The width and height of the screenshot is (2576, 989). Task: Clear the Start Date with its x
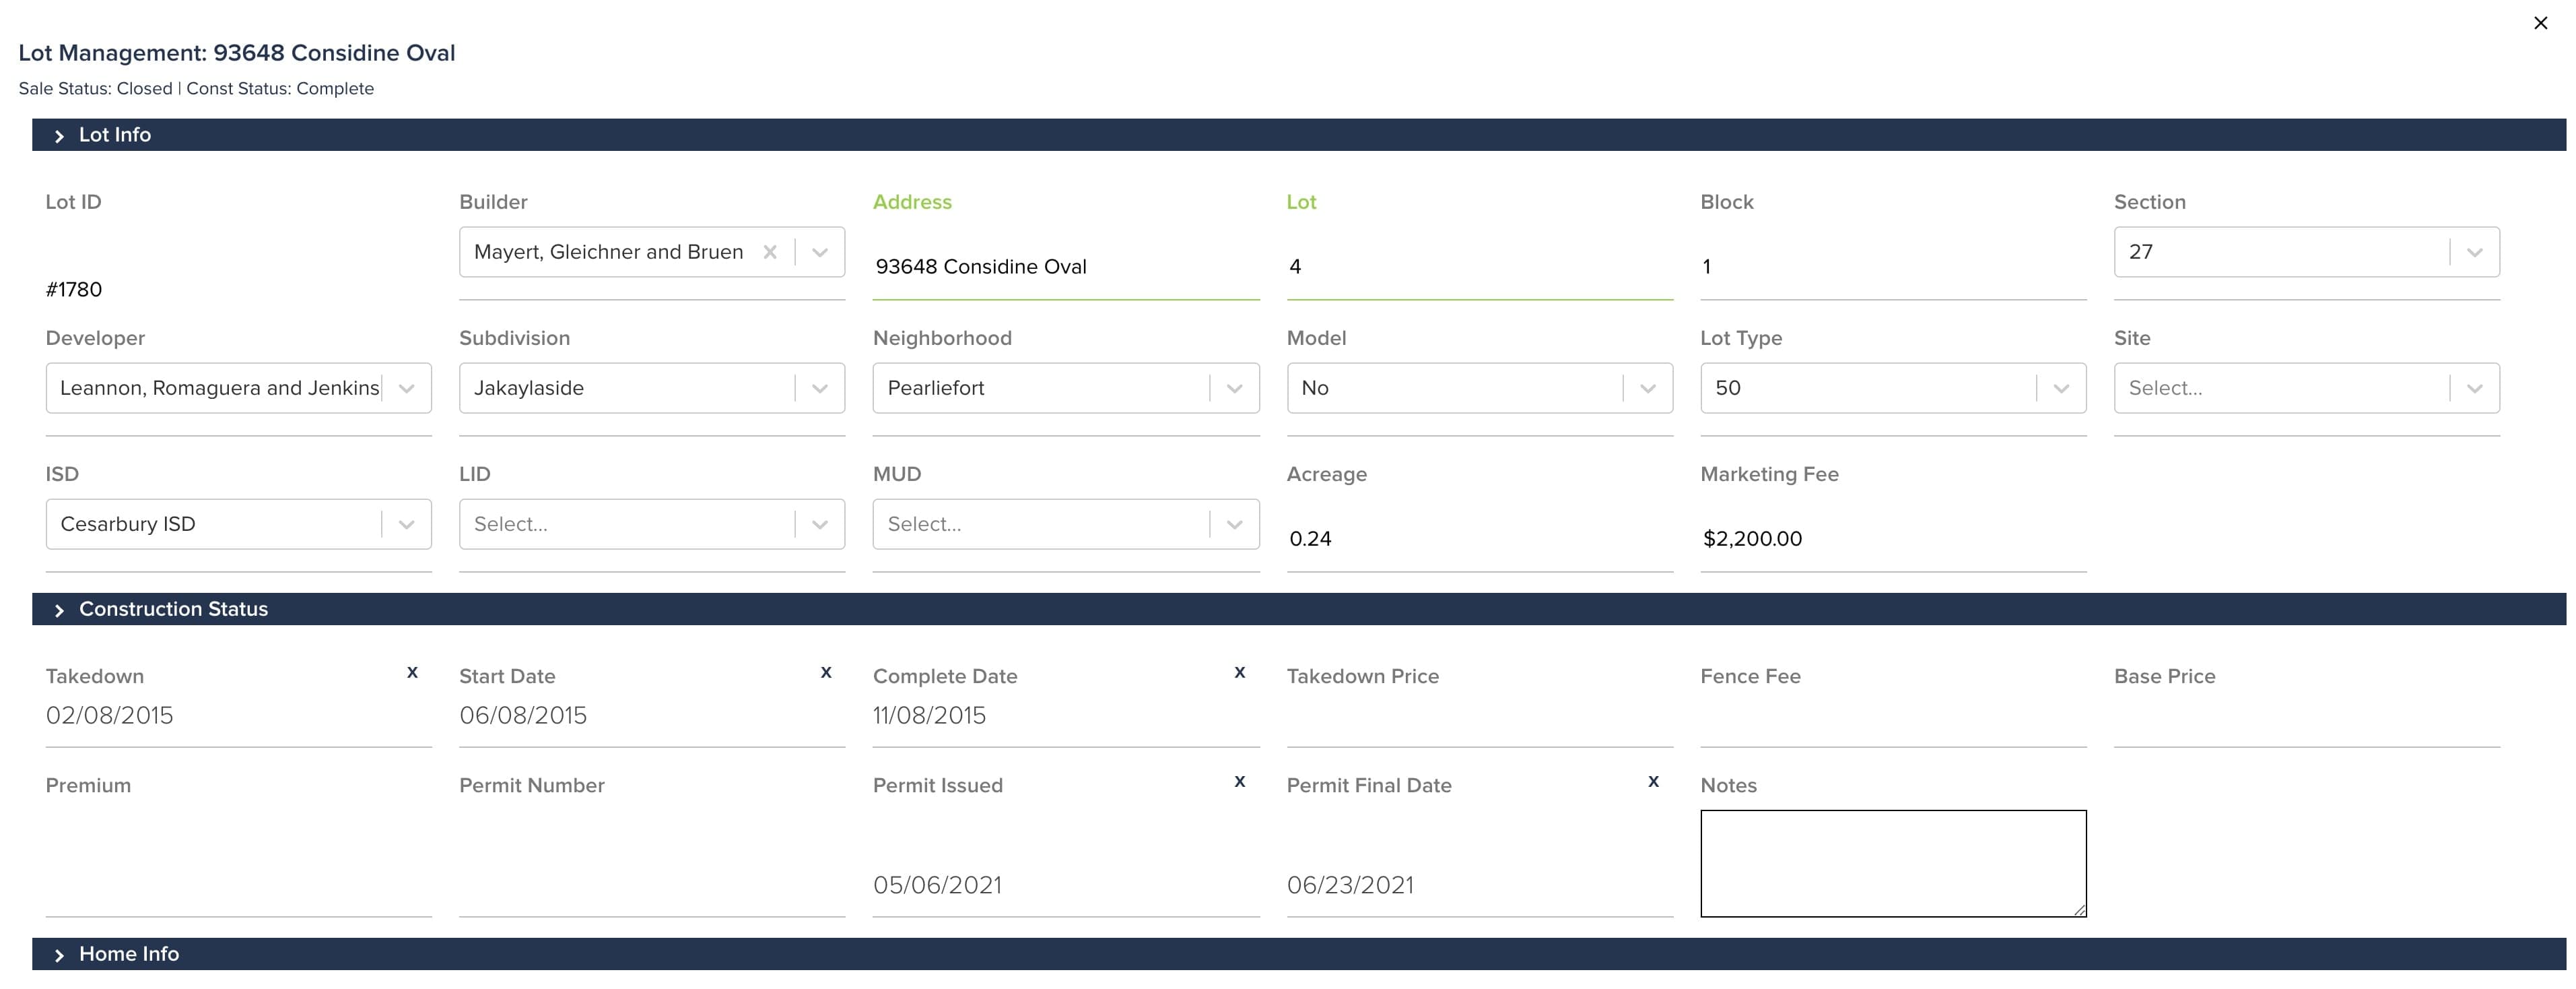[826, 672]
